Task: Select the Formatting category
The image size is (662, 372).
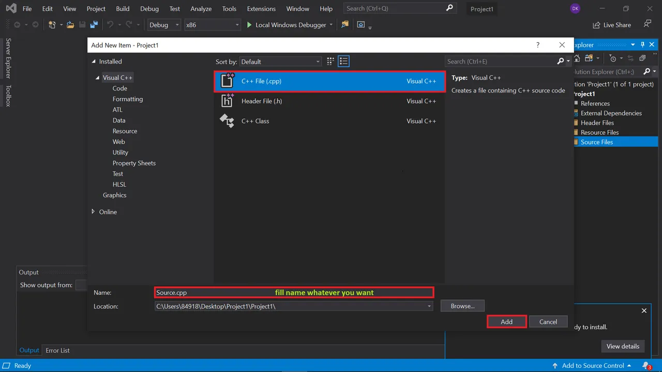Action: 128,99
